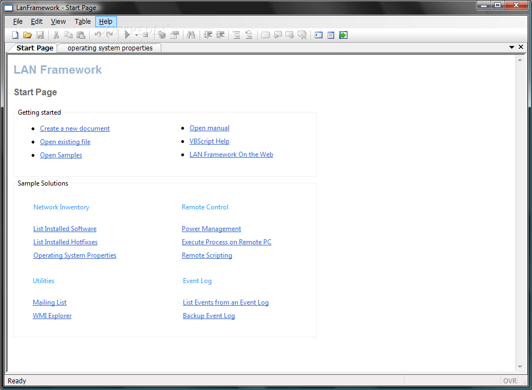Click the Find binoculars icon

click(x=191, y=35)
